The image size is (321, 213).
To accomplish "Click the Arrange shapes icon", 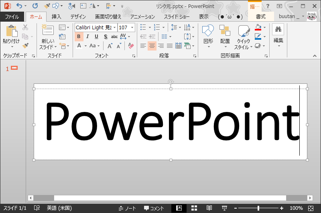I will coord(225,30).
